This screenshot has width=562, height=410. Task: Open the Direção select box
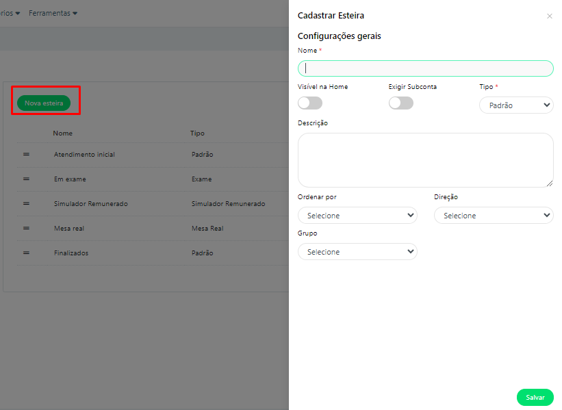click(493, 216)
